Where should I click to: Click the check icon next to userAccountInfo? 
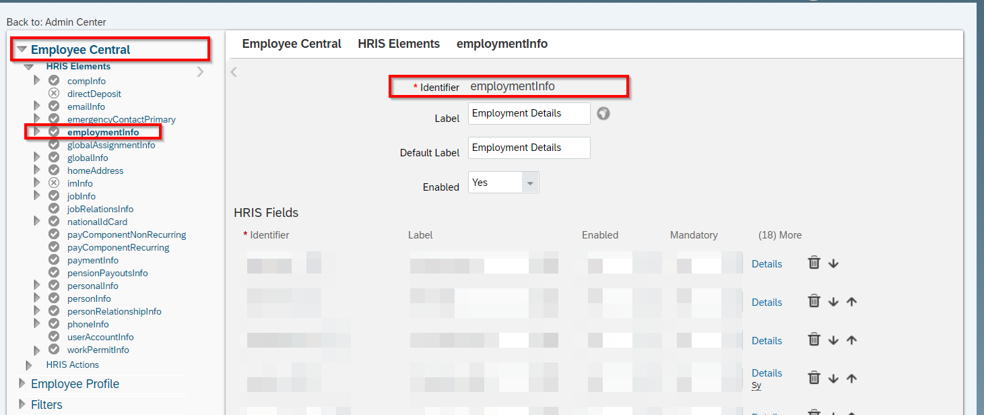click(x=54, y=337)
